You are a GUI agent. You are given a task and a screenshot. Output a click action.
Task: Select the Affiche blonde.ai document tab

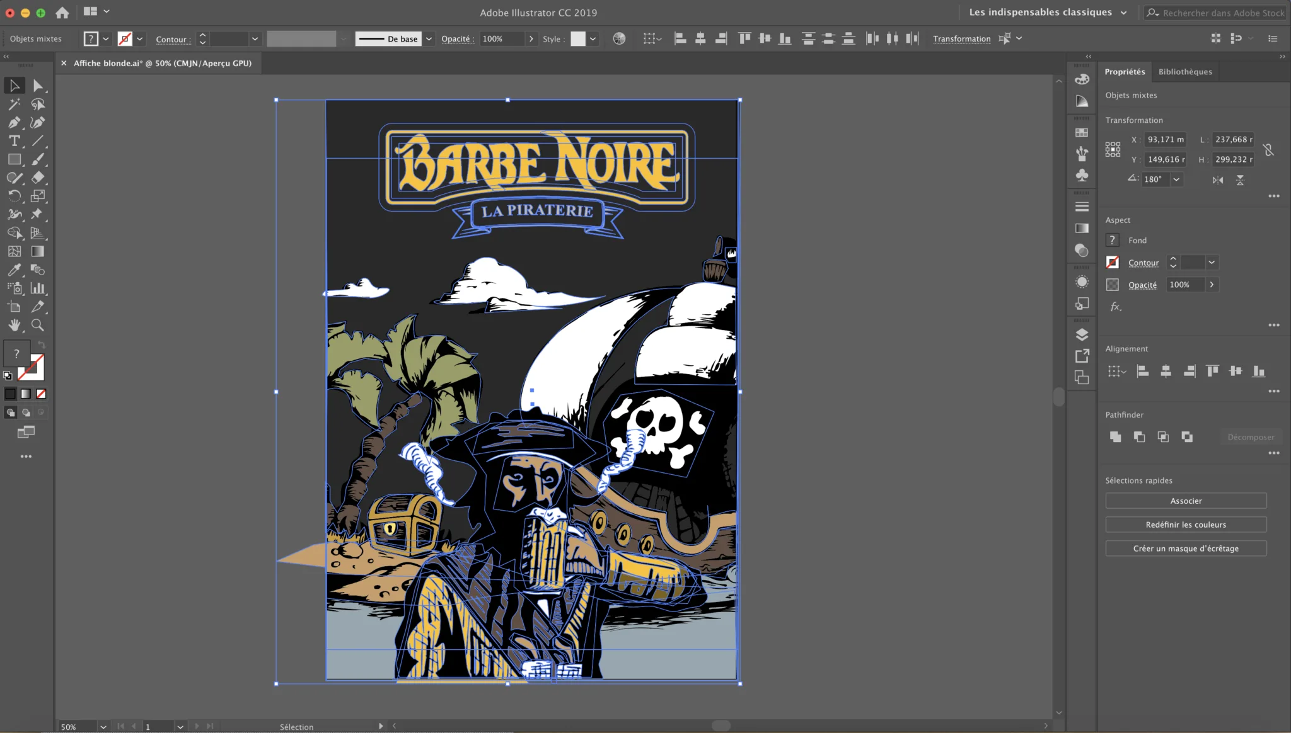[163, 63]
